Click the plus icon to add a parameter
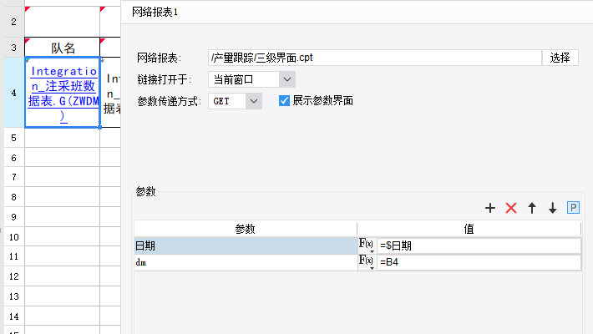The height and width of the screenshot is (334, 593). (x=490, y=208)
